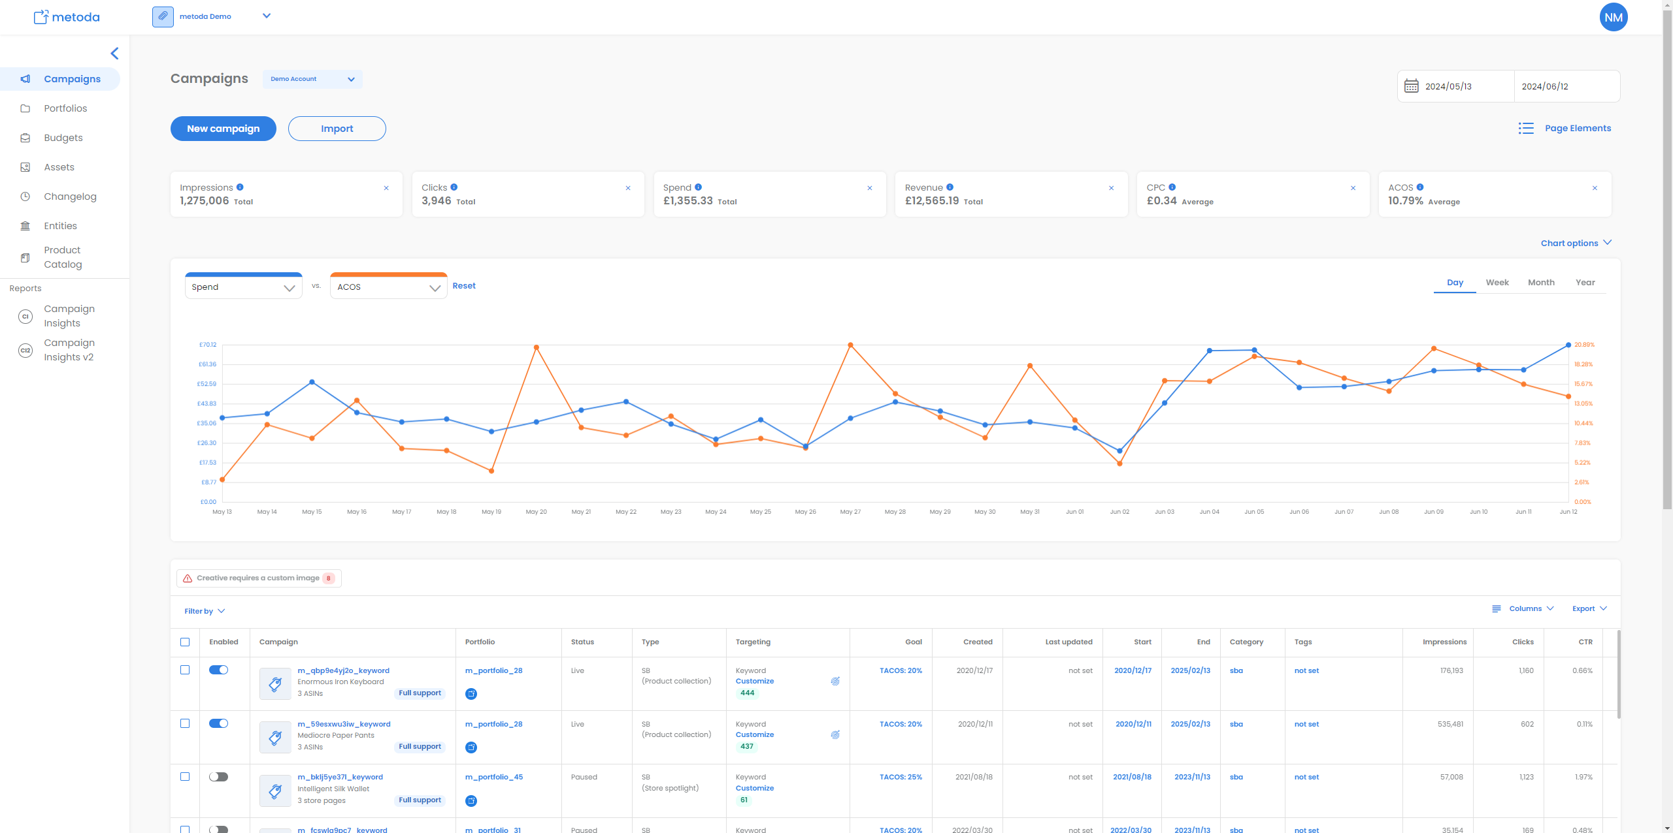Click the Page Elements list icon
Image resolution: width=1673 pixels, height=833 pixels.
point(1525,129)
